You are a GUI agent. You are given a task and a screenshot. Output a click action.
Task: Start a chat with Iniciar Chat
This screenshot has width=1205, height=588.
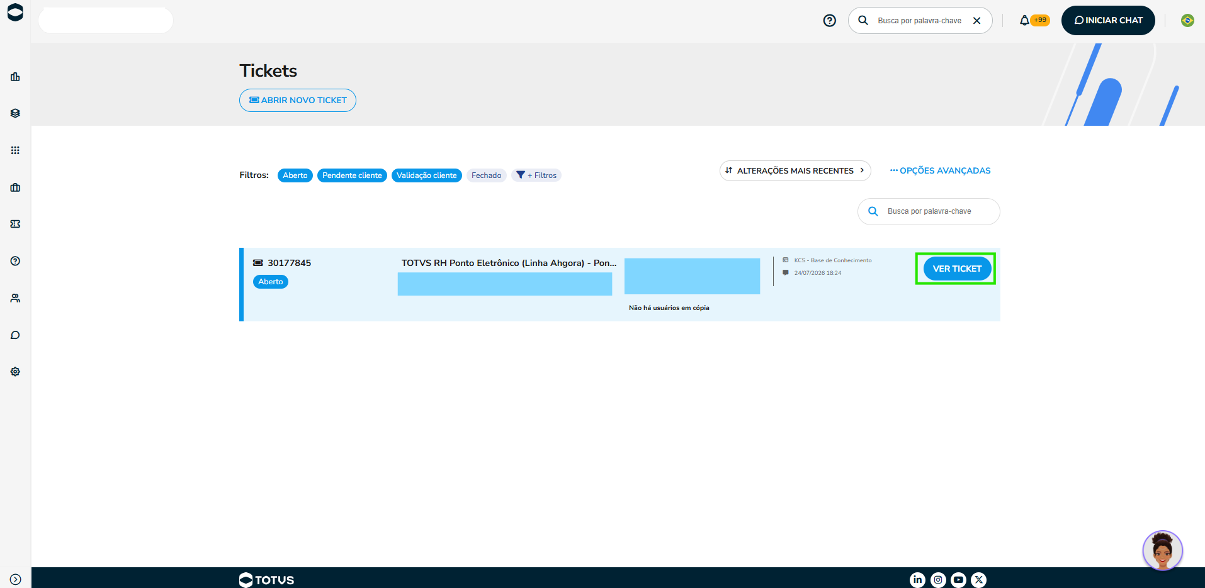point(1108,21)
